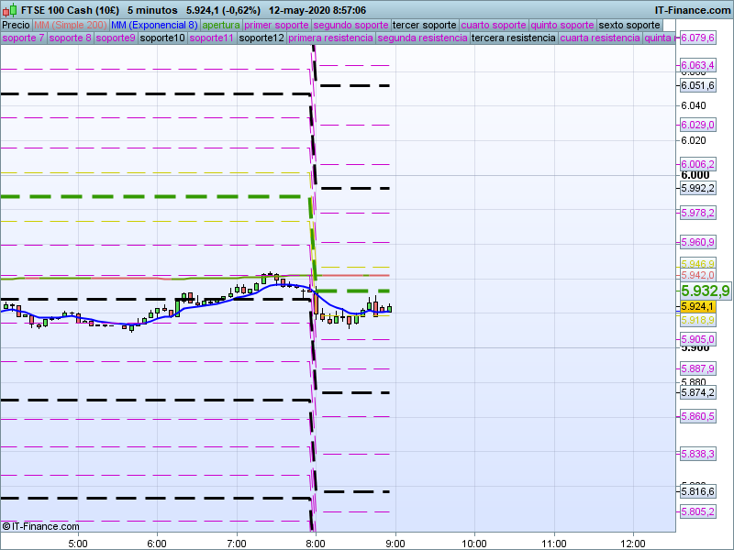Select the soporte10 legend label
The image size is (734, 550).
click(162, 38)
